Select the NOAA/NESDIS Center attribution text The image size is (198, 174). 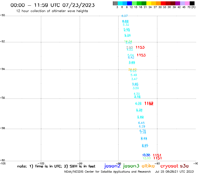(x=108, y=172)
